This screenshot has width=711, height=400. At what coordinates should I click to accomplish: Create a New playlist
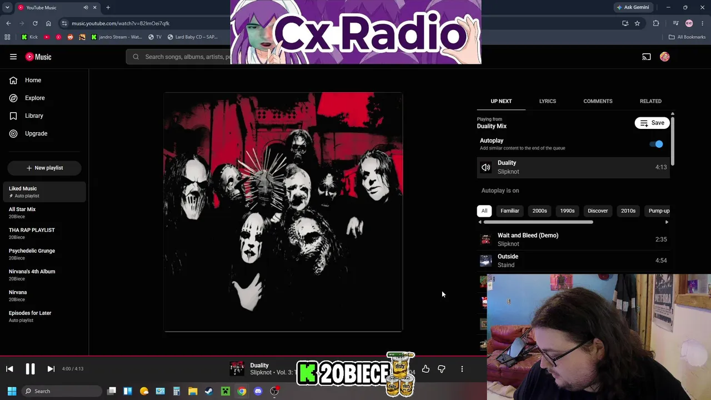click(x=44, y=168)
